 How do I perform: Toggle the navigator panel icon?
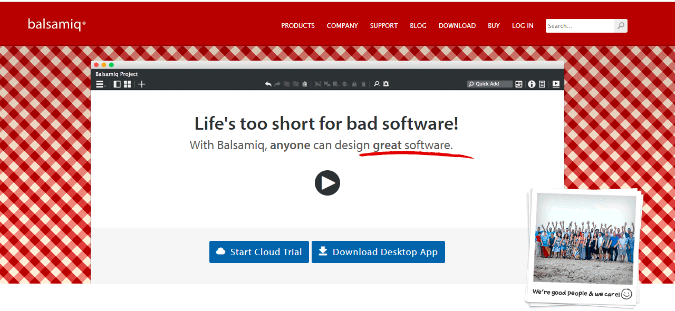coord(117,84)
